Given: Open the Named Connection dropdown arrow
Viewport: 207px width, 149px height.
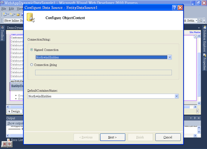Looking at the screenshot, I should click(170, 57).
